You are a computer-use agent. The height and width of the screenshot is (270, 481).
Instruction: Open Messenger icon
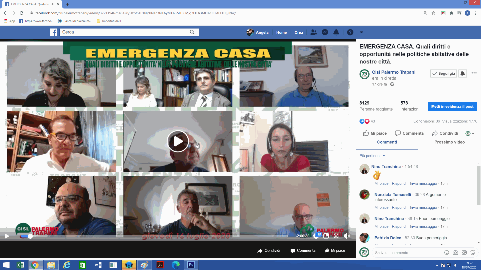[325, 32]
